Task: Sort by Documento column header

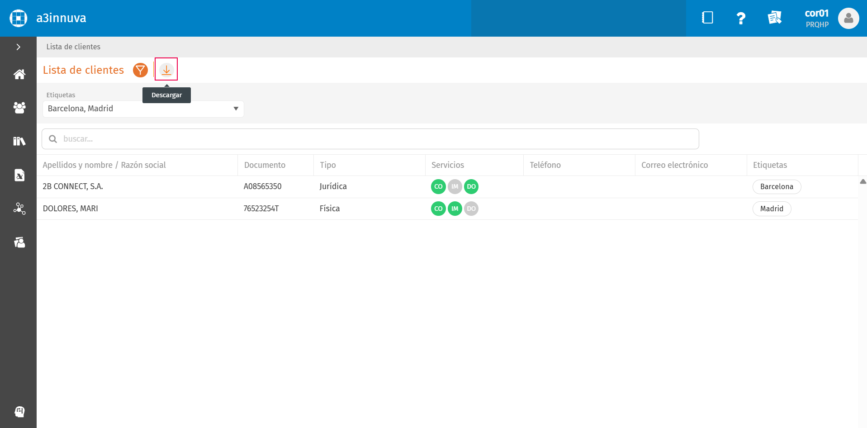Action: tap(265, 165)
